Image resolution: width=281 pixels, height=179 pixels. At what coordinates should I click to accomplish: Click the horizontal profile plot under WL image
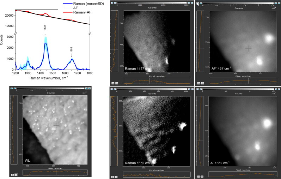pyautogui.click(x=55, y=173)
